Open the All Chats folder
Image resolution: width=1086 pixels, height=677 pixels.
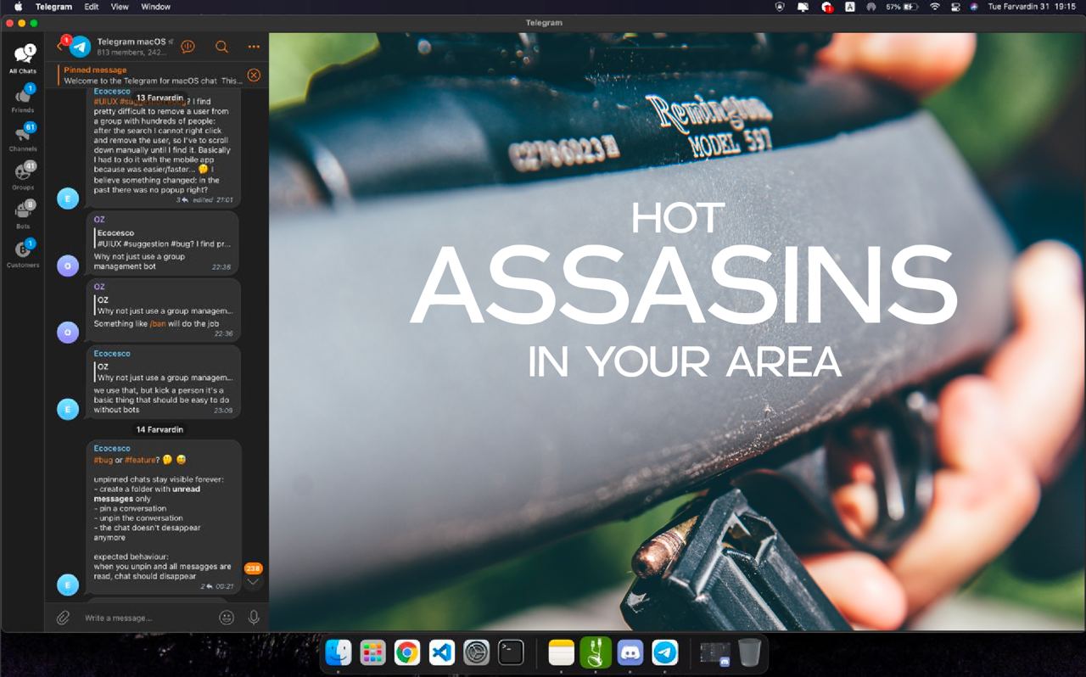23,59
